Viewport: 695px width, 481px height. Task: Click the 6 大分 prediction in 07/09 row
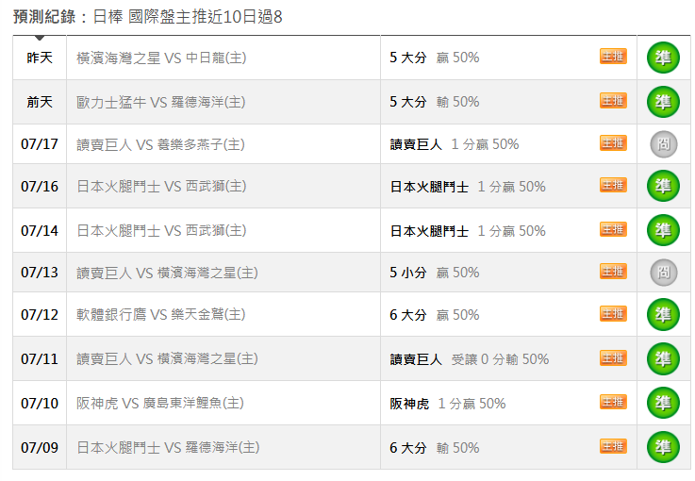coord(407,448)
